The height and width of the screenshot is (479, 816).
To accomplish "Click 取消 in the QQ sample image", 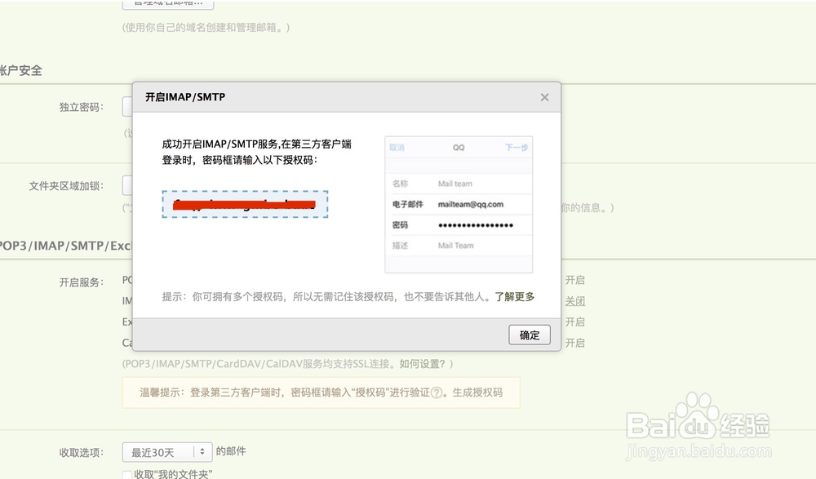I will (397, 148).
